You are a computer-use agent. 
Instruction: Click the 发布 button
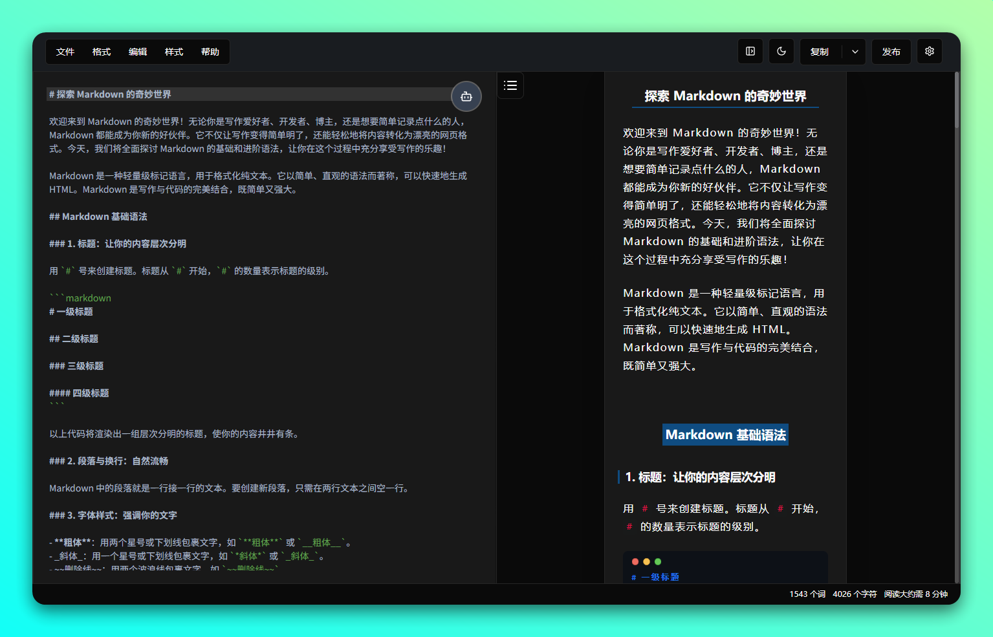tap(891, 52)
